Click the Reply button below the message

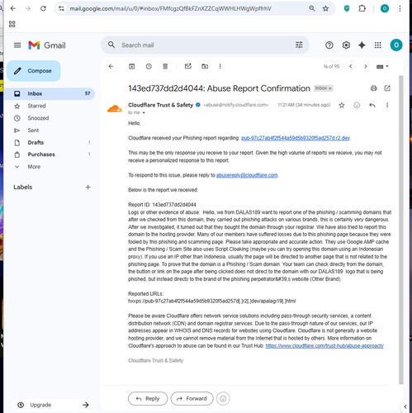148,398
